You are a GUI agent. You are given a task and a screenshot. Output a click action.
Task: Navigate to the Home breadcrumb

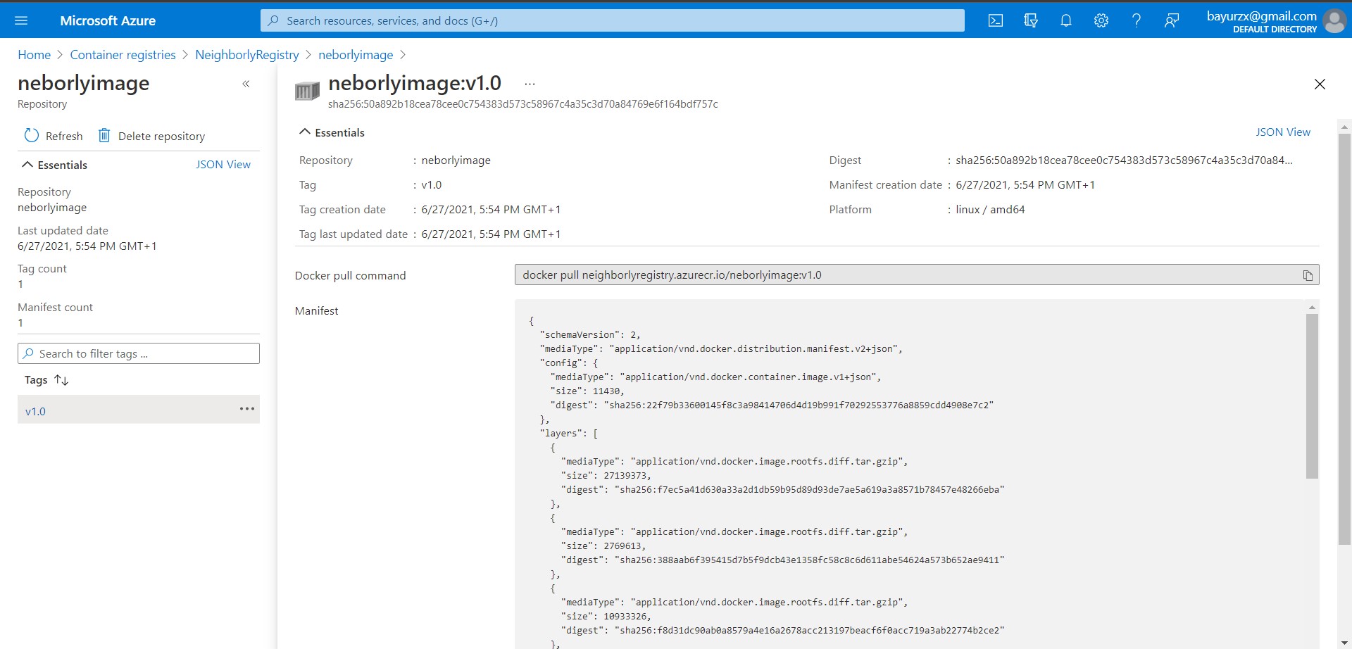(34, 55)
